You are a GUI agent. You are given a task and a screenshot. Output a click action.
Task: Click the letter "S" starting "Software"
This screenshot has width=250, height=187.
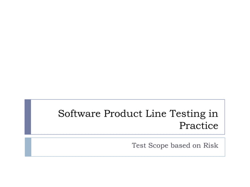coord(61,113)
